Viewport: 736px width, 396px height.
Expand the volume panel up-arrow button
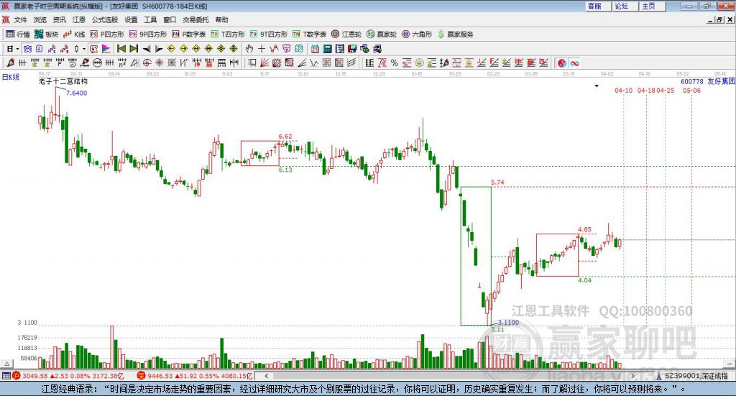[6, 364]
